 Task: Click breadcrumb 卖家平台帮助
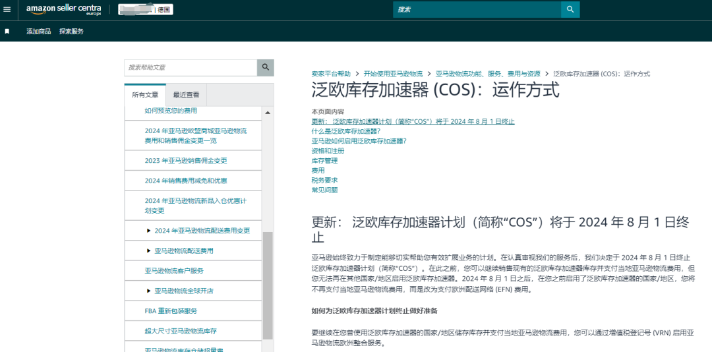pos(331,73)
